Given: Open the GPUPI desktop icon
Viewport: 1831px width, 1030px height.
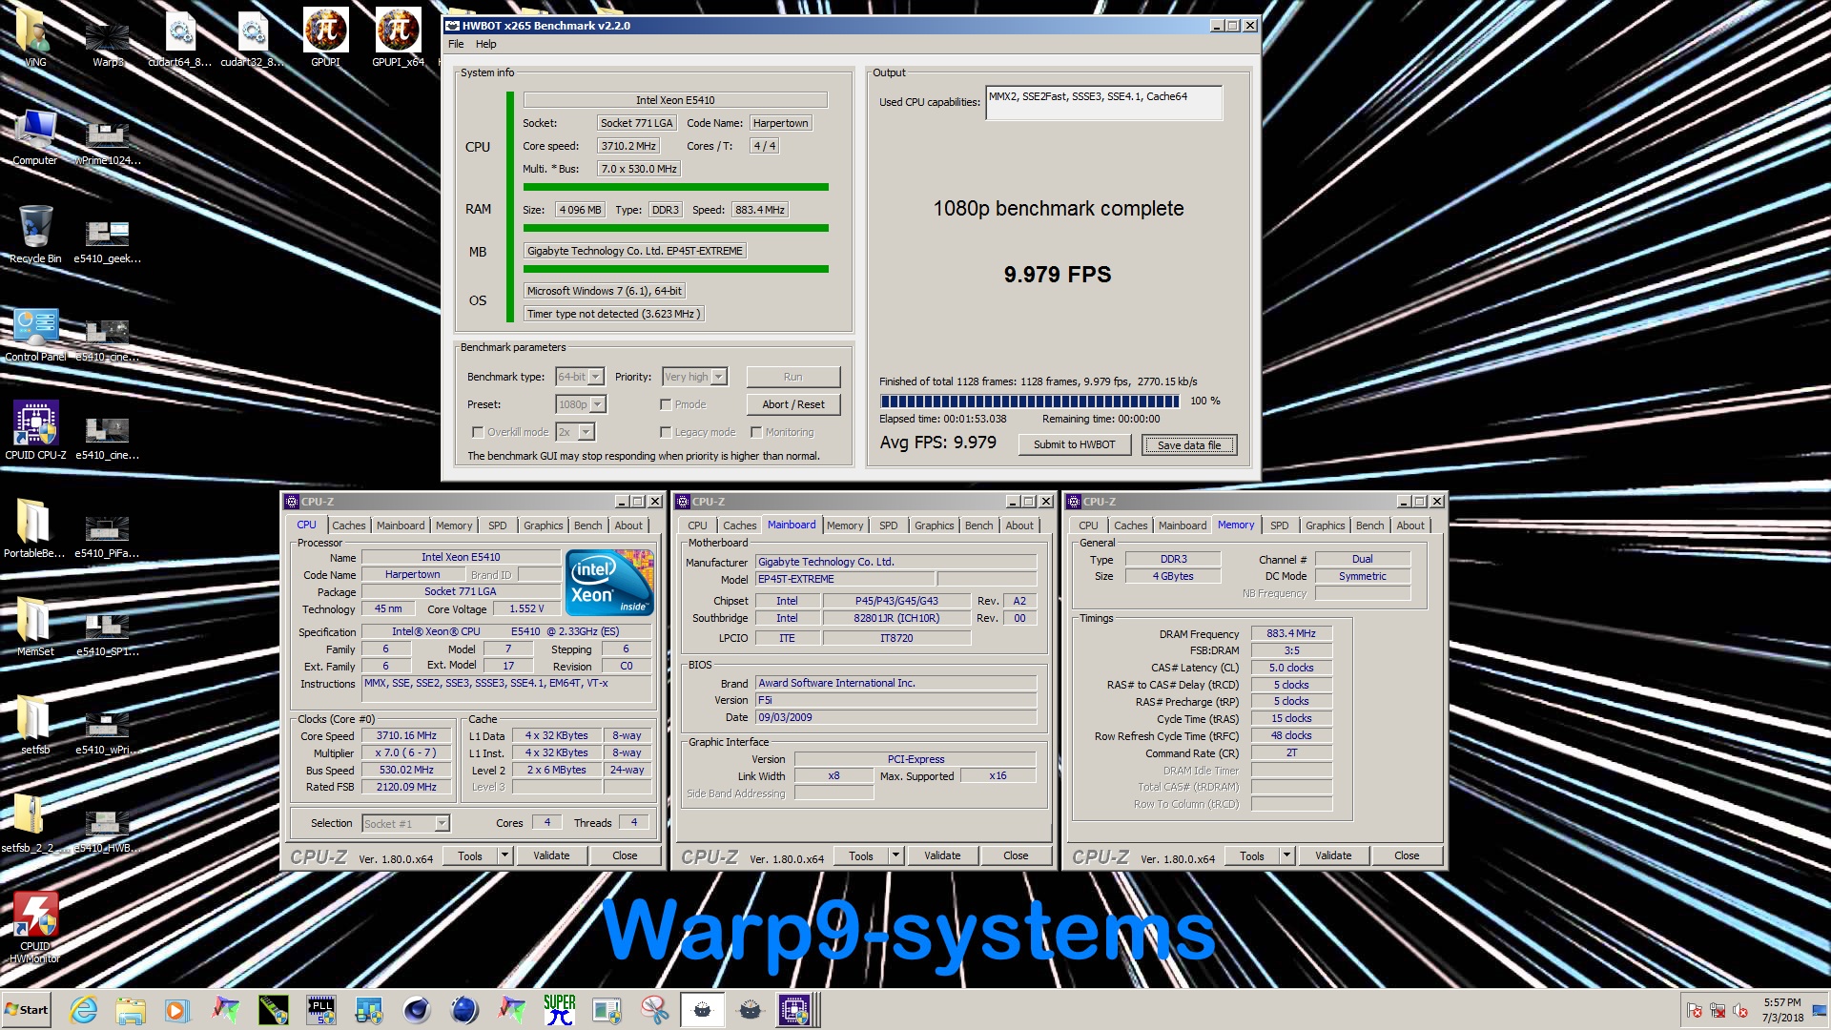Looking at the screenshot, I should pos(325,38).
